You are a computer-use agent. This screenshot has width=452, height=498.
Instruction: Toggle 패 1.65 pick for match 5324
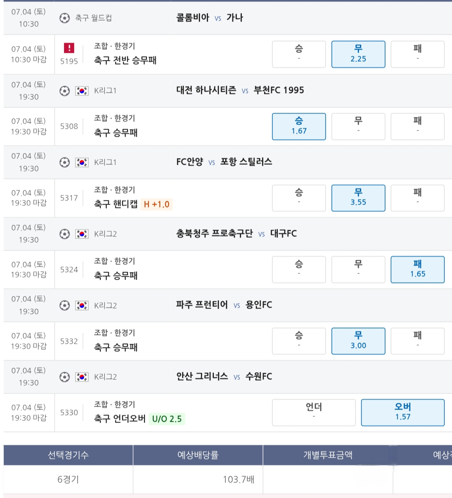point(418,270)
